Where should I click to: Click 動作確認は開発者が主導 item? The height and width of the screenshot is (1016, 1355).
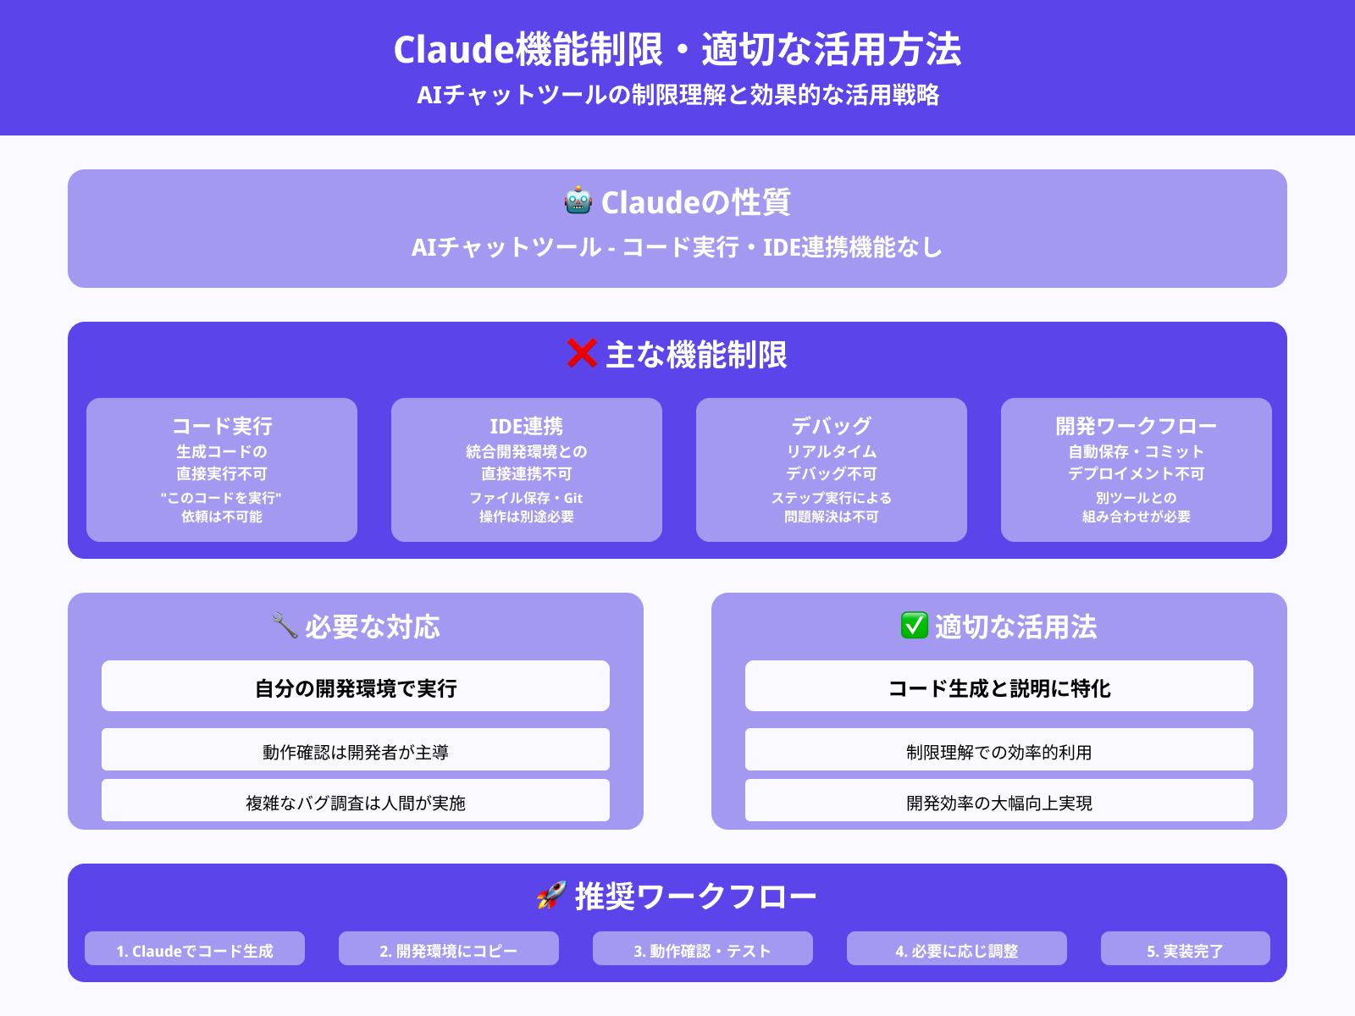coord(356,749)
